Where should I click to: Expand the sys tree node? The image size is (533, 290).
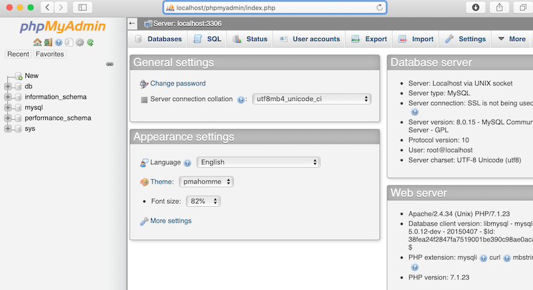[8, 128]
